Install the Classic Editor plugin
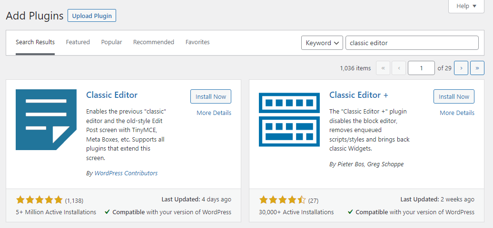Screen dimensions: 493x228 click(211, 96)
